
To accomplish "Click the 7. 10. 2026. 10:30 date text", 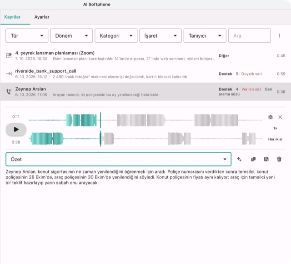I will (31, 59).
